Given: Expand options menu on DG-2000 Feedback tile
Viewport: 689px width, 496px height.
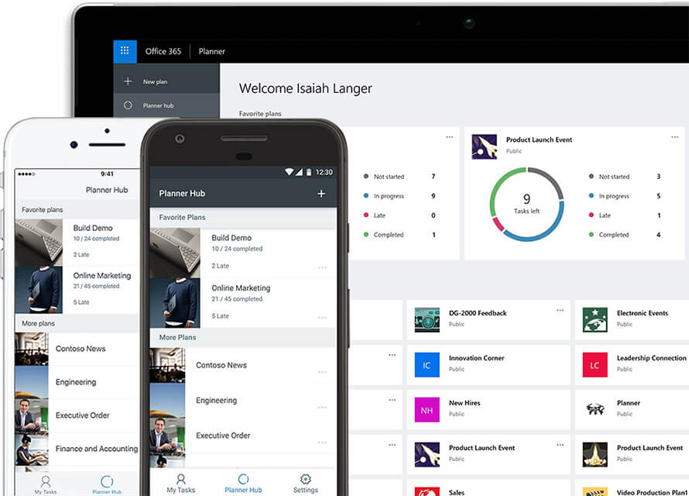Looking at the screenshot, I should pyautogui.click(x=560, y=310).
